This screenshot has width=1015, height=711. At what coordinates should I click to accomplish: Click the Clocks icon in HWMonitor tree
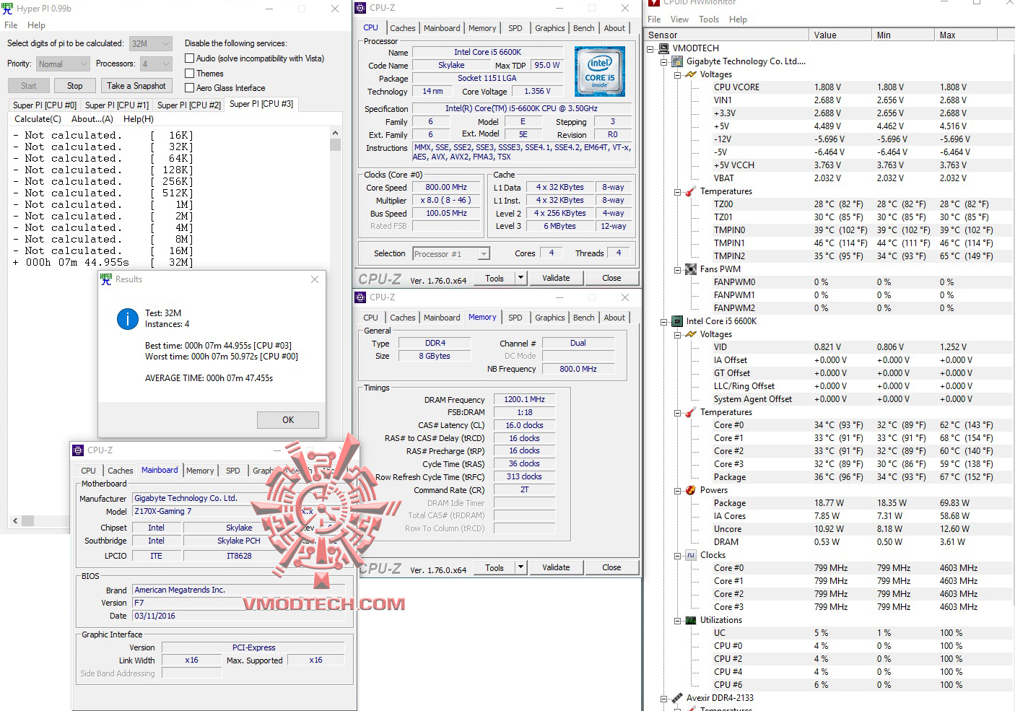pyautogui.click(x=691, y=555)
